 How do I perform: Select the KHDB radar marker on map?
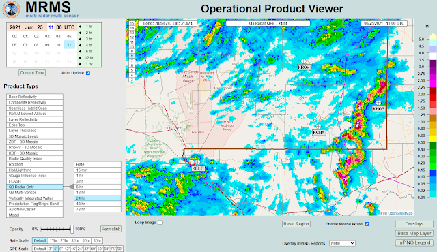(x=378, y=103)
